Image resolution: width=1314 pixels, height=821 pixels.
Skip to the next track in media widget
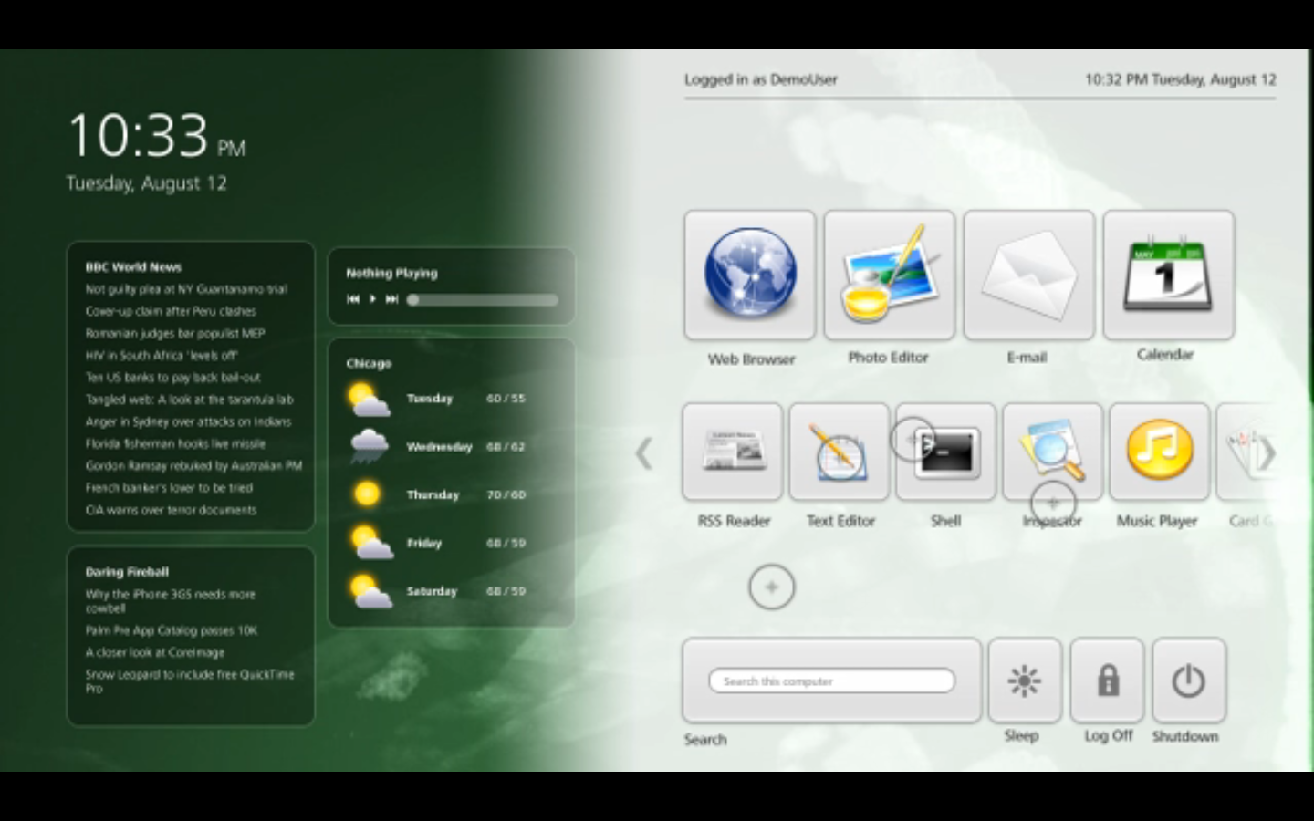pyautogui.click(x=391, y=299)
